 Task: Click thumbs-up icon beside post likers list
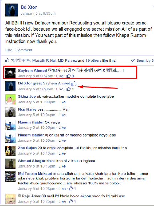tap(7, 60)
